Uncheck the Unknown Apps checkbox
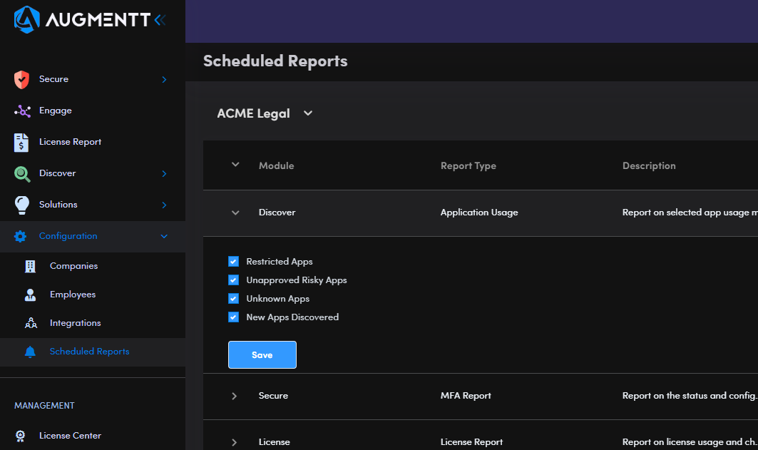758x450 pixels. click(x=233, y=299)
